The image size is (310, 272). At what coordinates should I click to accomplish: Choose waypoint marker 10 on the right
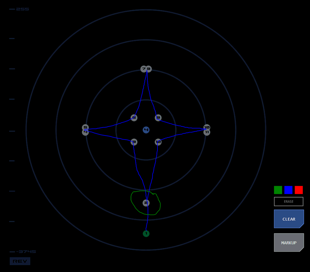tap(207, 127)
